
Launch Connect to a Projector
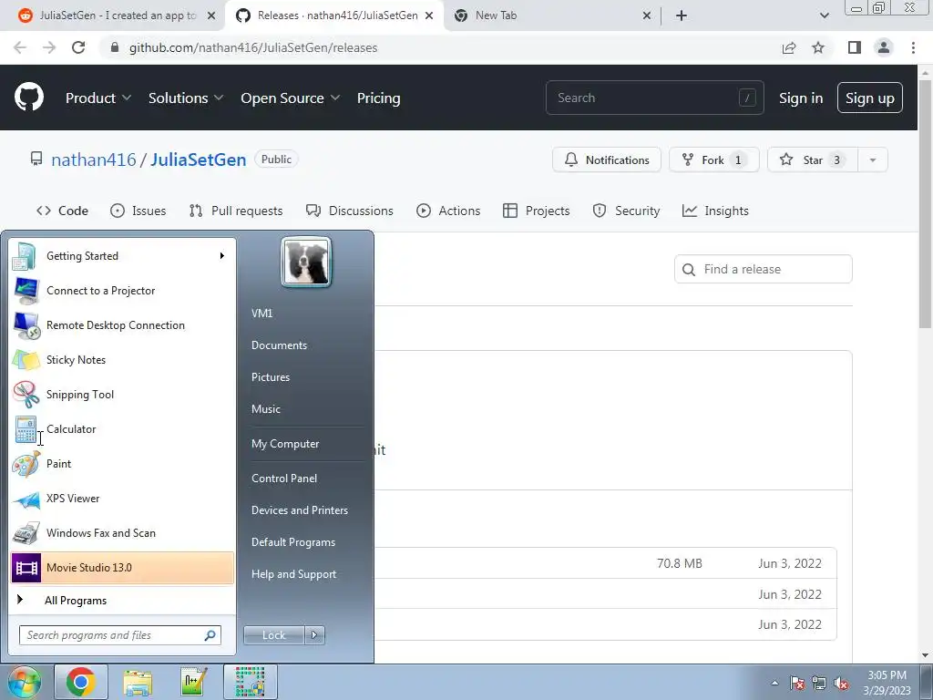(123, 291)
